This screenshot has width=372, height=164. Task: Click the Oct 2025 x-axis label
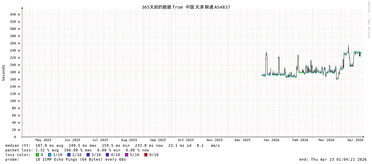186,140
